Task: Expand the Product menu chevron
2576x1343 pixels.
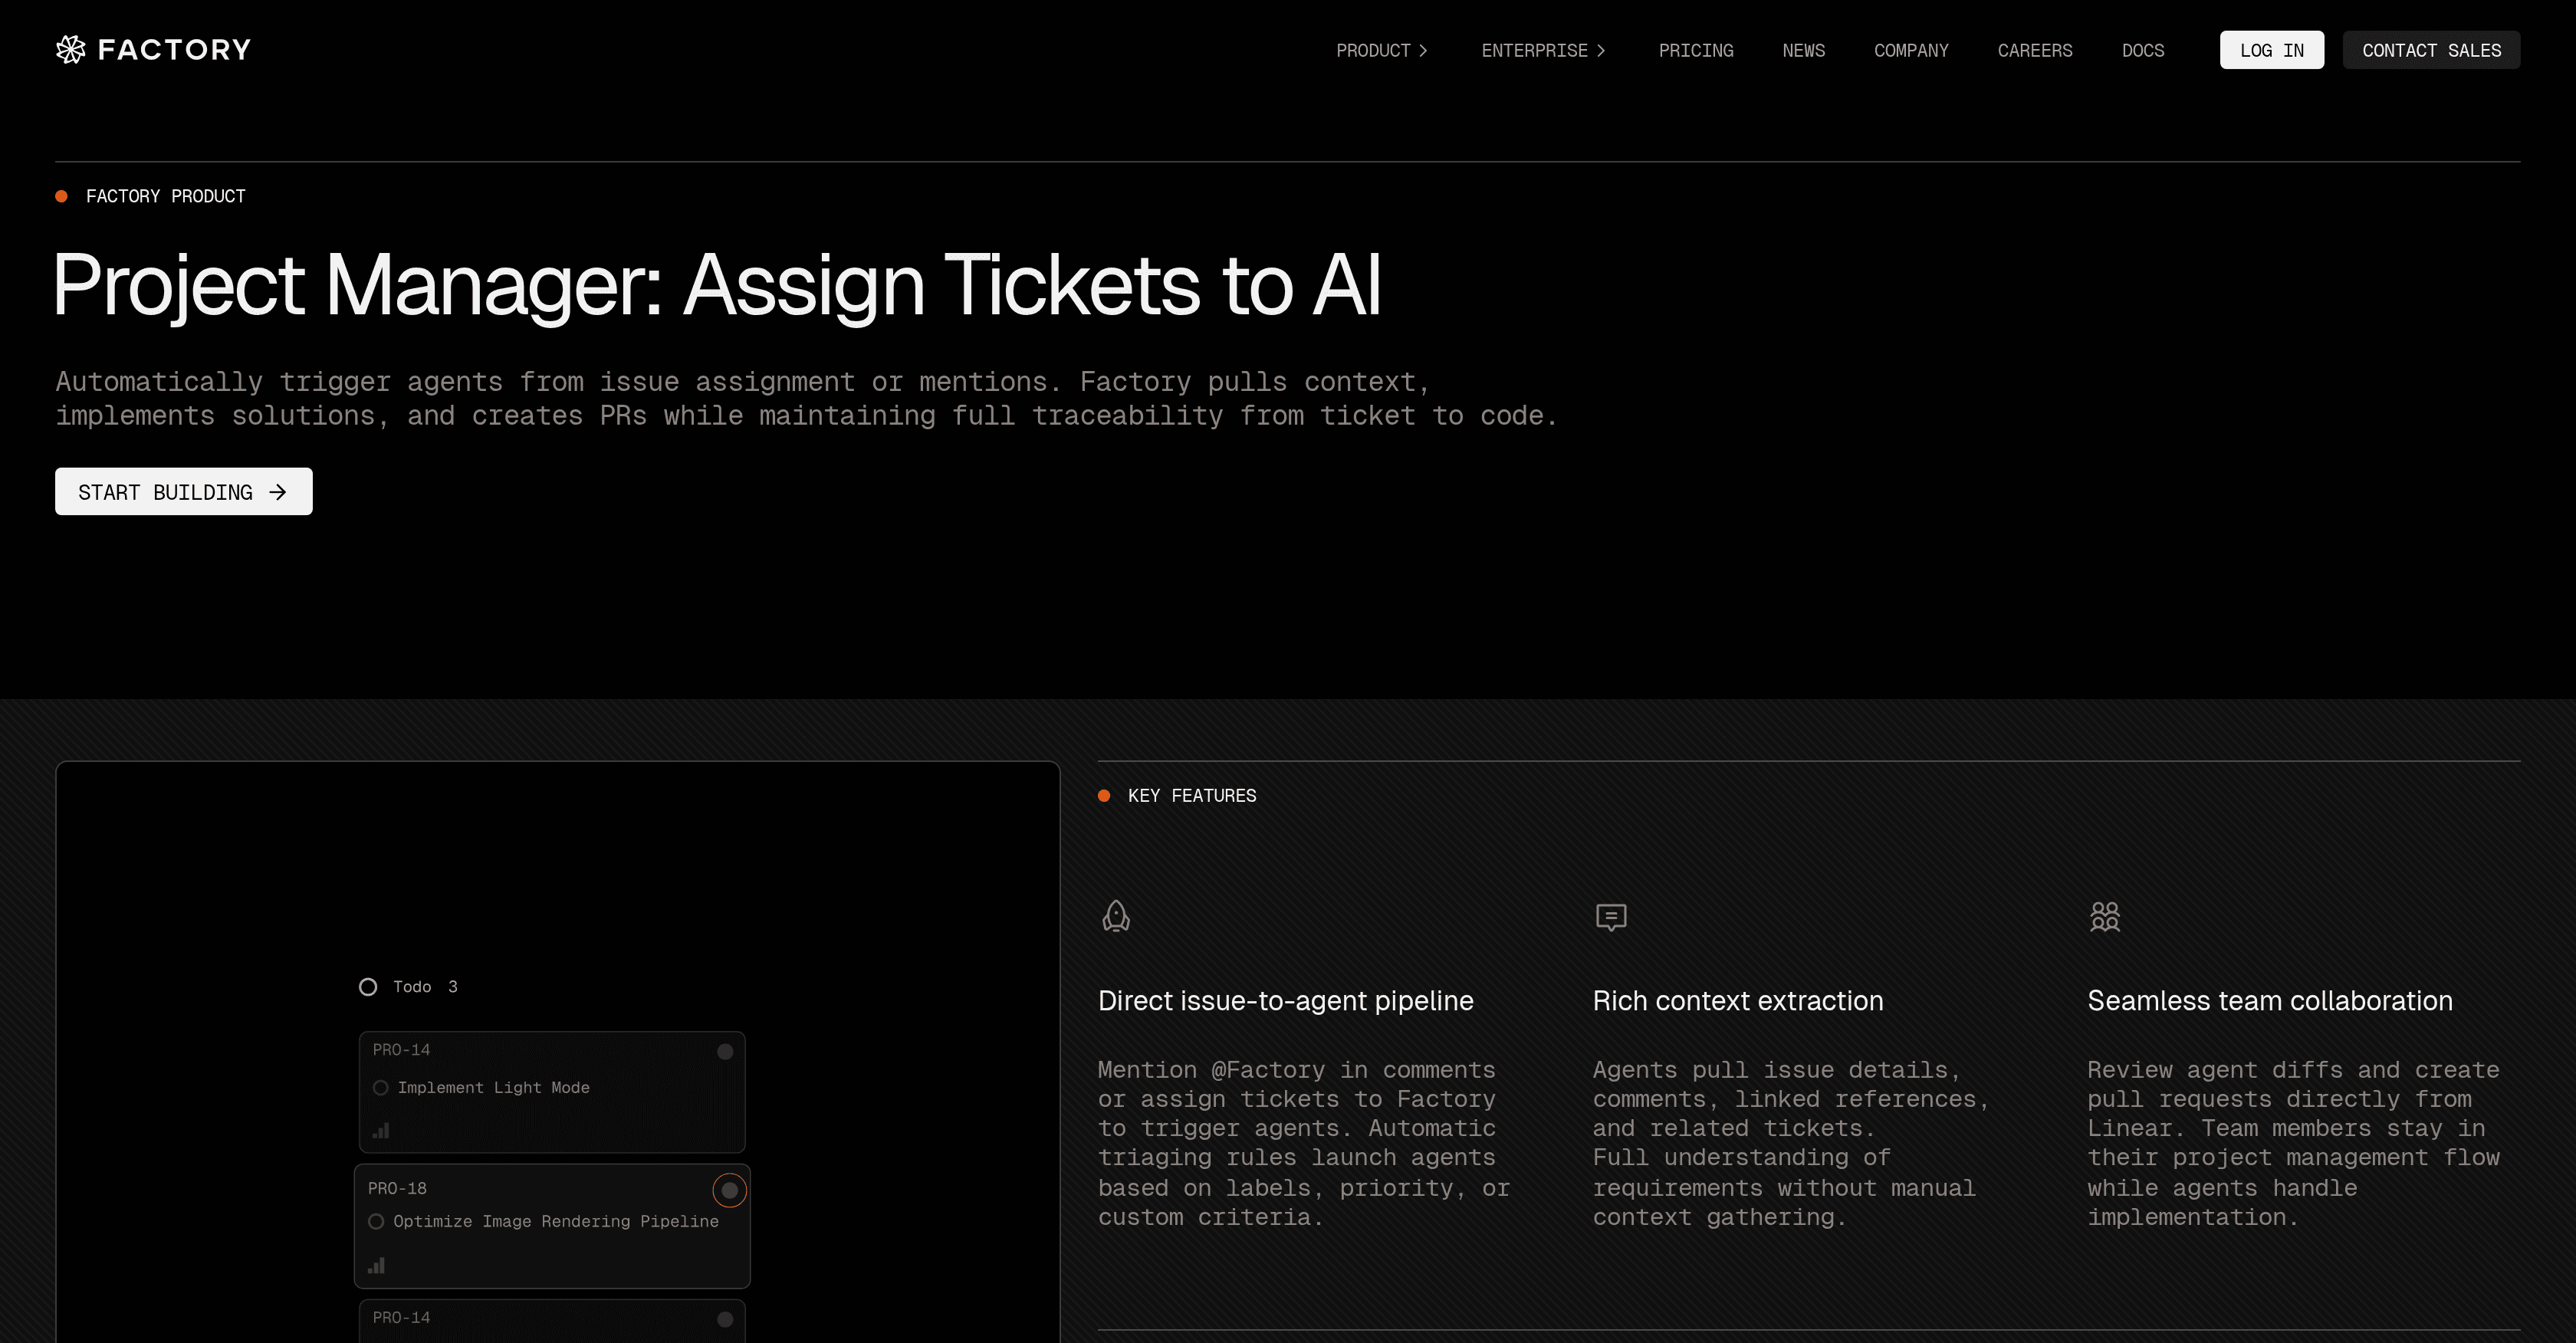Action: tap(1423, 50)
